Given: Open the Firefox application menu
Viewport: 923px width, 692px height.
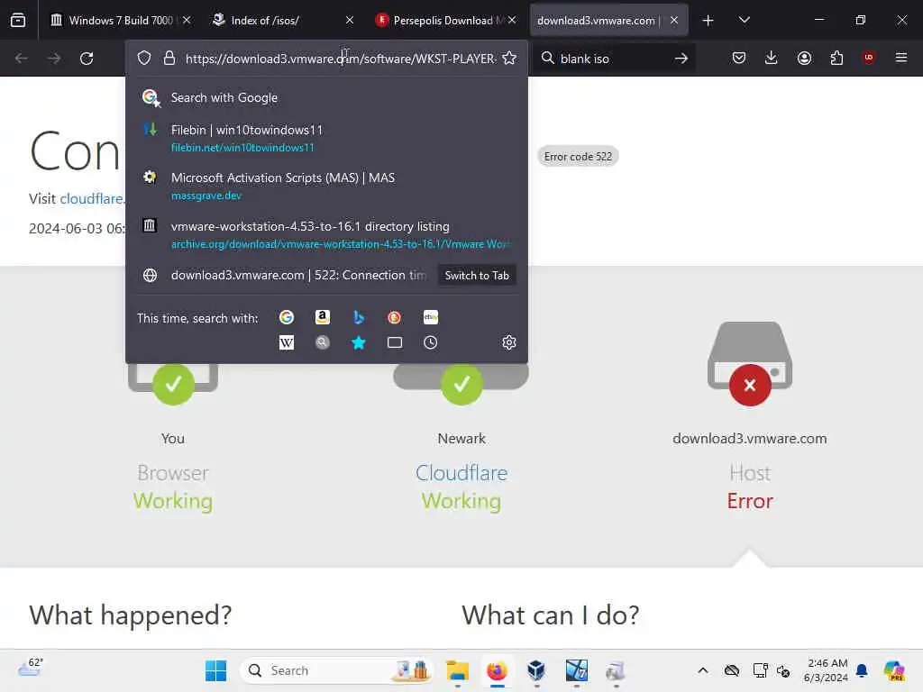Looking at the screenshot, I should pyautogui.click(x=901, y=58).
